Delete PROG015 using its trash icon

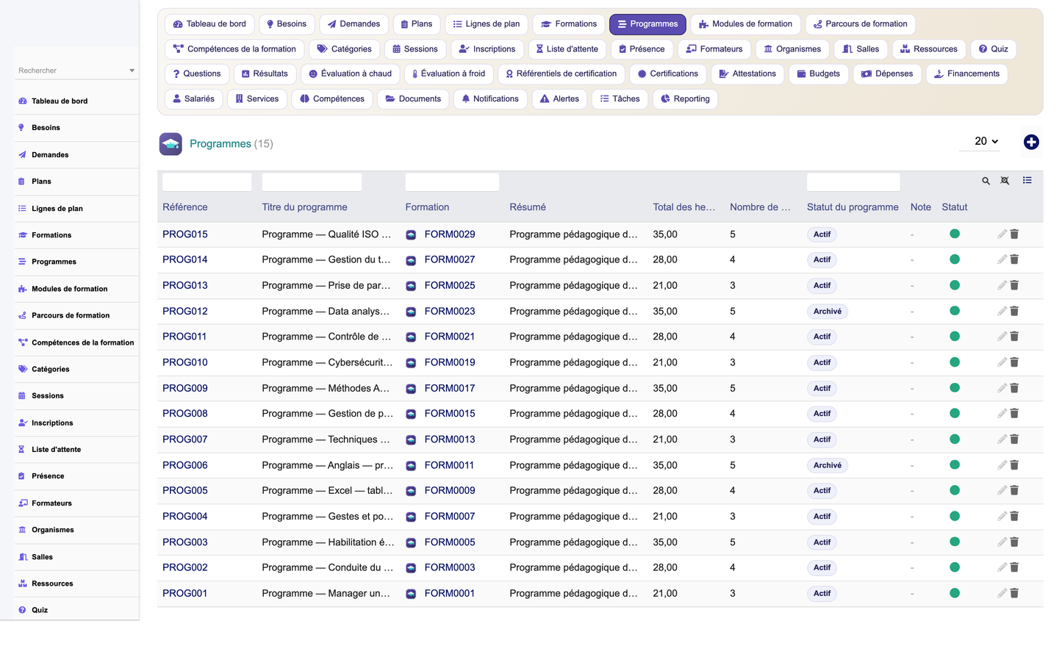pyautogui.click(x=1014, y=234)
